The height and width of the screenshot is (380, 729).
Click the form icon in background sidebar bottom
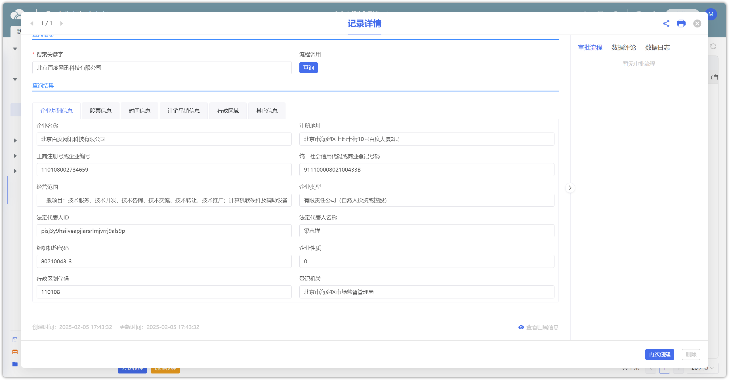pyautogui.click(x=15, y=340)
